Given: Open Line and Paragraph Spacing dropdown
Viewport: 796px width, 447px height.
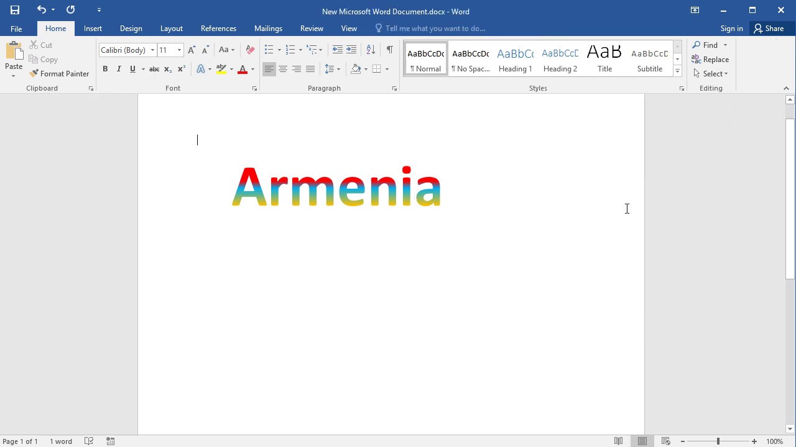Looking at the screenshot, I should 332,69.
